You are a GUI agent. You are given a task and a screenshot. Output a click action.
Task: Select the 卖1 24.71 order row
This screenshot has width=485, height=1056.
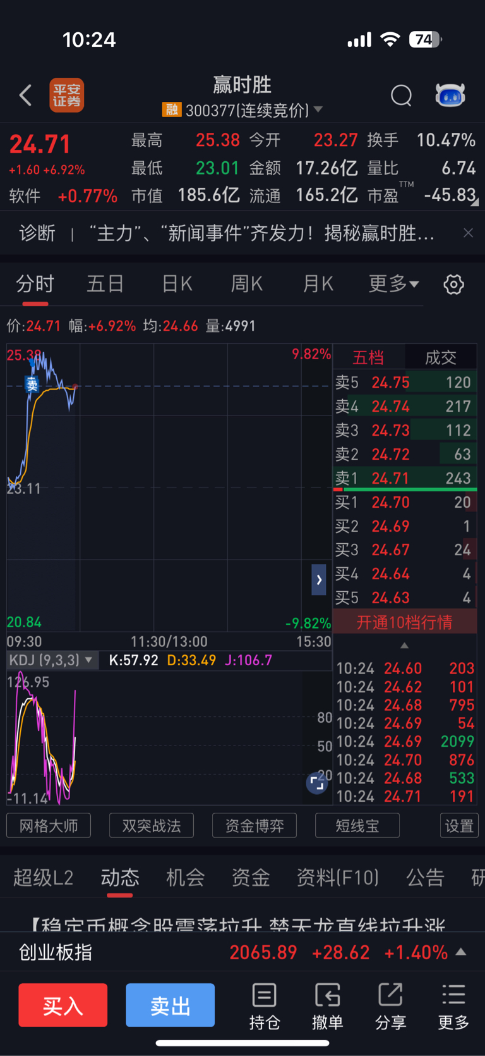(x=405, y=479)
